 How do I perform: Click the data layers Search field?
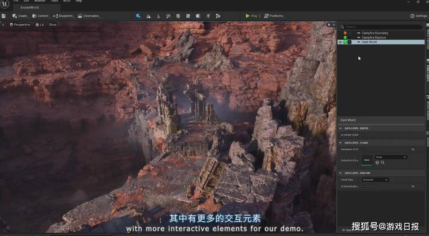coord(382,27)
